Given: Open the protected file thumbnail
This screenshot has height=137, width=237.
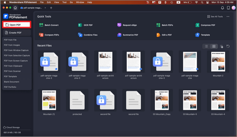Looking at the screenshot, I should tap(77, 100).
